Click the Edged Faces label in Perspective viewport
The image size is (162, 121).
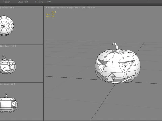pos(85,8)
